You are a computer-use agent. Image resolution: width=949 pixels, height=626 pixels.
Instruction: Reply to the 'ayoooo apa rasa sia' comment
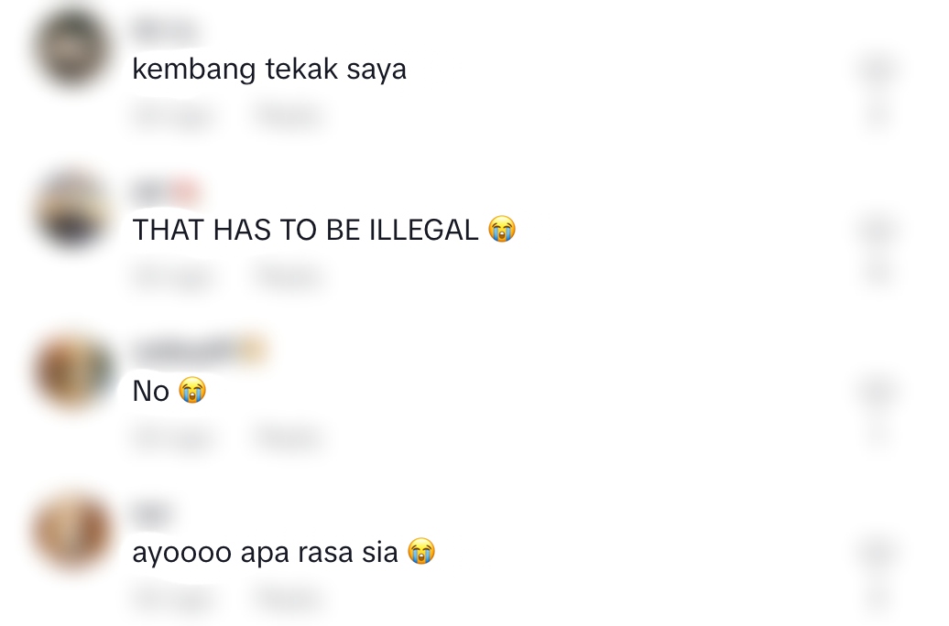click(288, 599)
